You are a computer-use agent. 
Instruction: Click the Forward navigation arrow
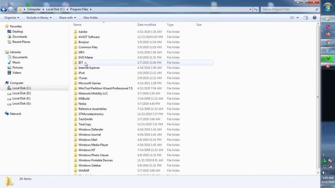(x=10, y=9)
